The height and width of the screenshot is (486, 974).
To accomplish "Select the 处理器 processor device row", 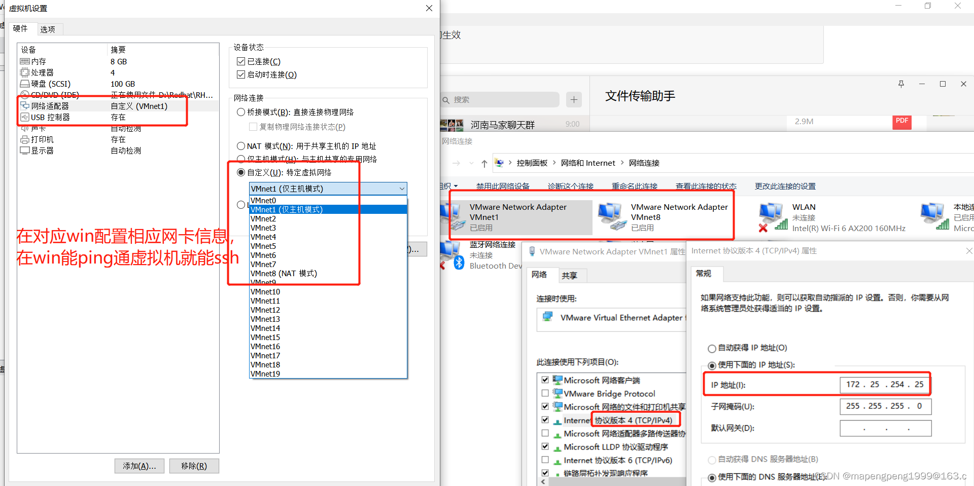I will pyautogui.click(x=118, y=72).
